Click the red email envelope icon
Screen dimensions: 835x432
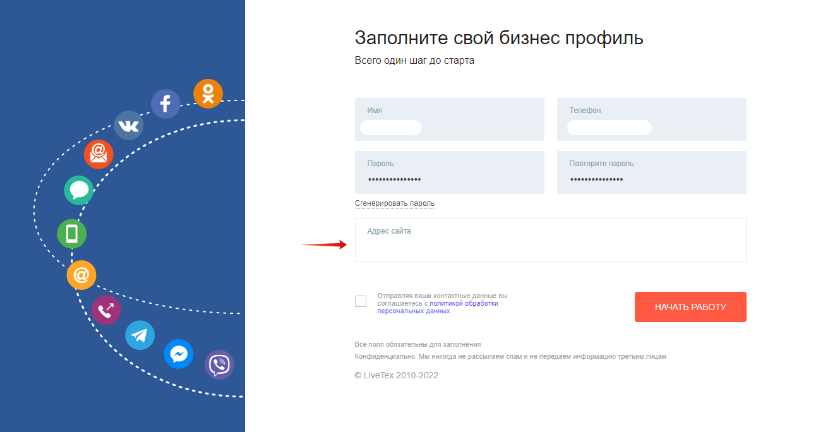click(x=99, y=154)
